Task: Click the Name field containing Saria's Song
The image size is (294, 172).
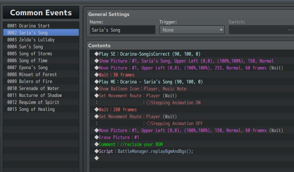Action: (123, 30)
